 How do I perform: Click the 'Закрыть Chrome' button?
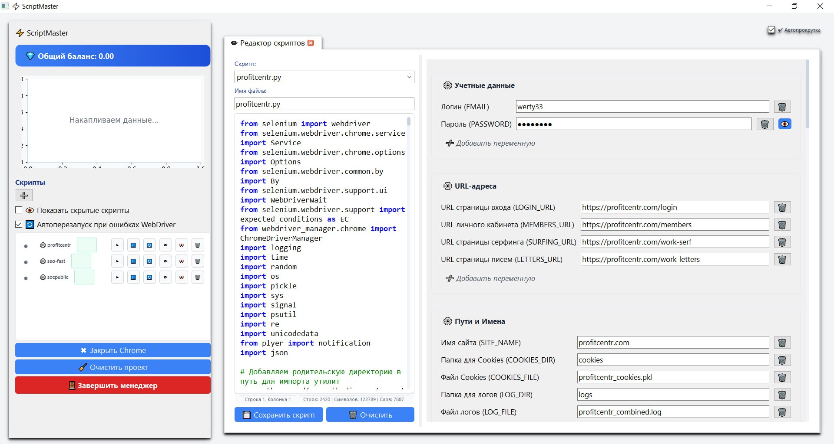113,350
